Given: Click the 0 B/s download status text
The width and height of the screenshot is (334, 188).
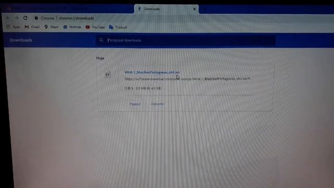Looking at the screenshot, I should click(x=142, y=88).
